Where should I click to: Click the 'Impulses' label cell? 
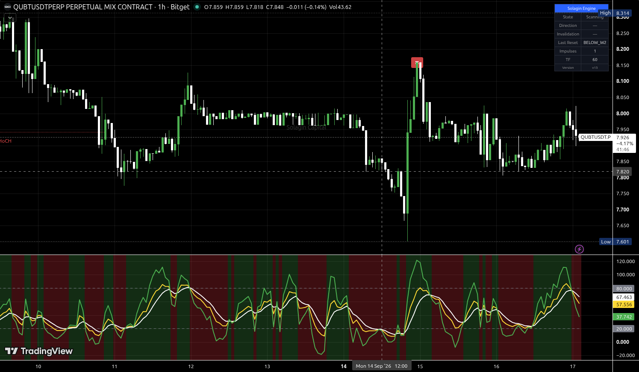pos(568,51)
